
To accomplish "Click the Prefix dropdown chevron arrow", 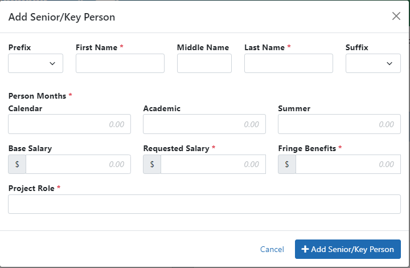I will tap(52, 63).
